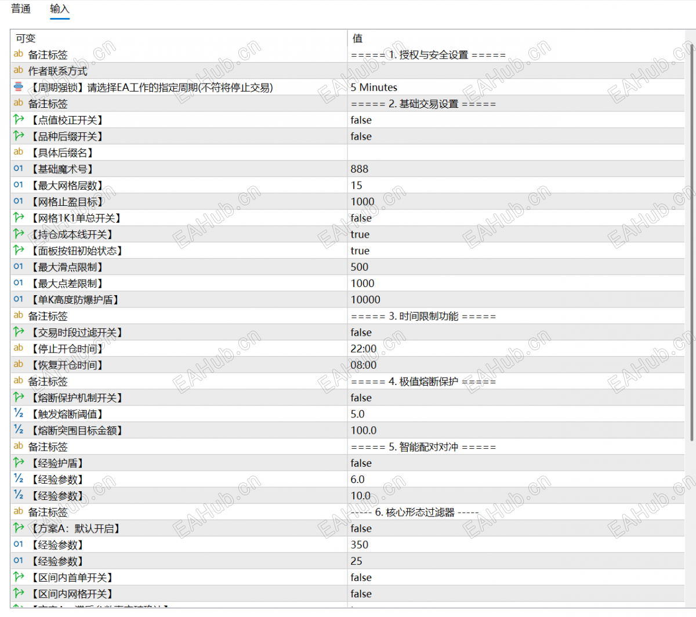The width and height of the screenshot is (696, 617).
Task: Select the 【最大滑点限制】 value 500
Action: 359,267
